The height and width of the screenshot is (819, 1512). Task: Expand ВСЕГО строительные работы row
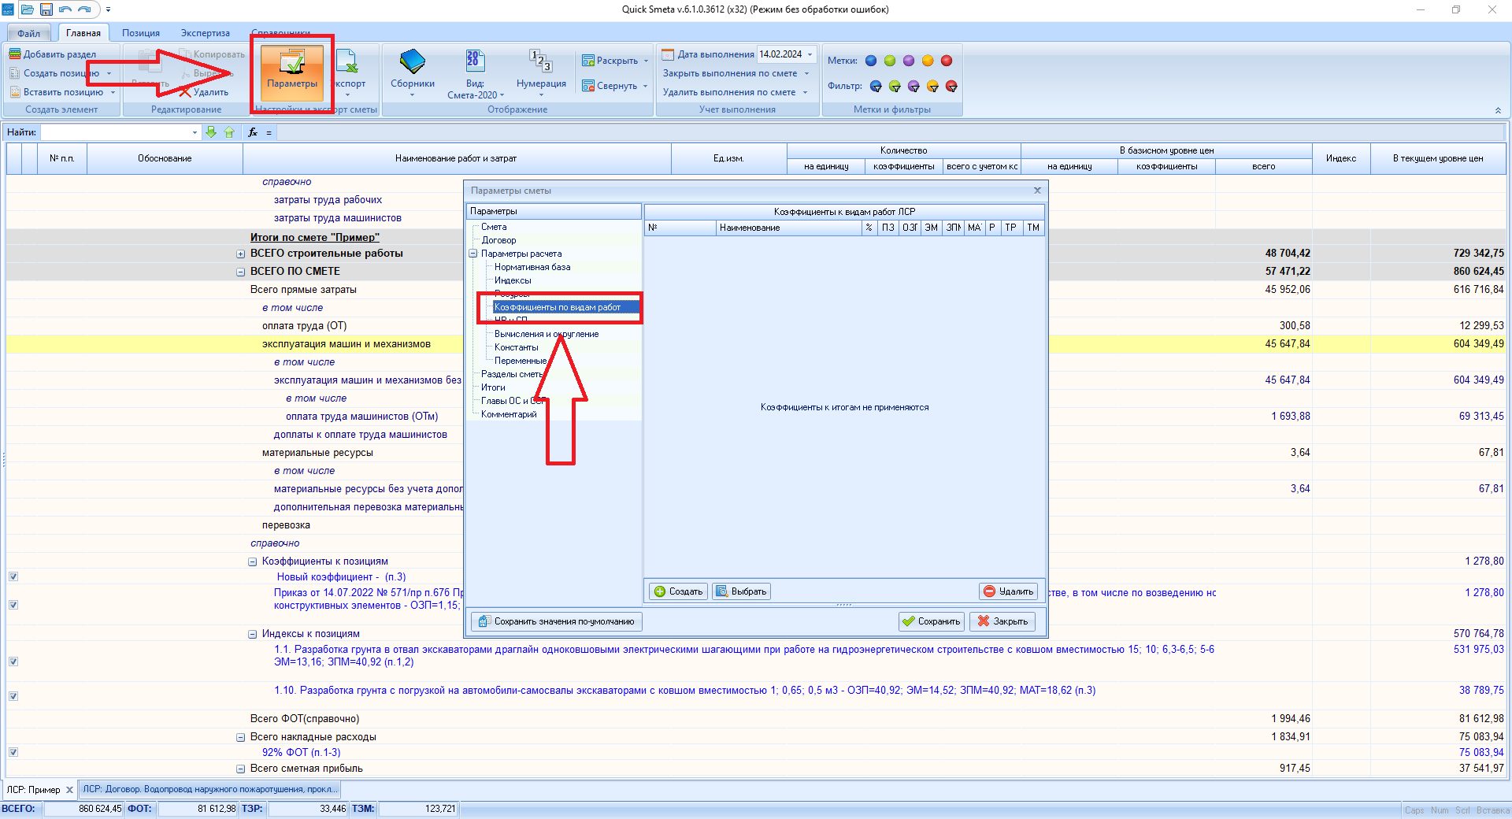(241, 254)
